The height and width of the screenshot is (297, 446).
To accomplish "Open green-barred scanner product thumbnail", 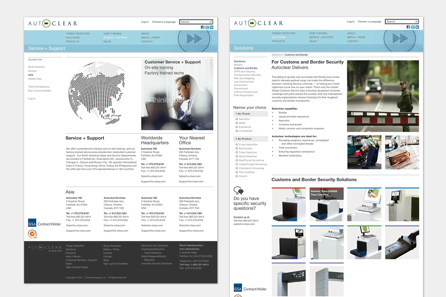I will (364, 242).
